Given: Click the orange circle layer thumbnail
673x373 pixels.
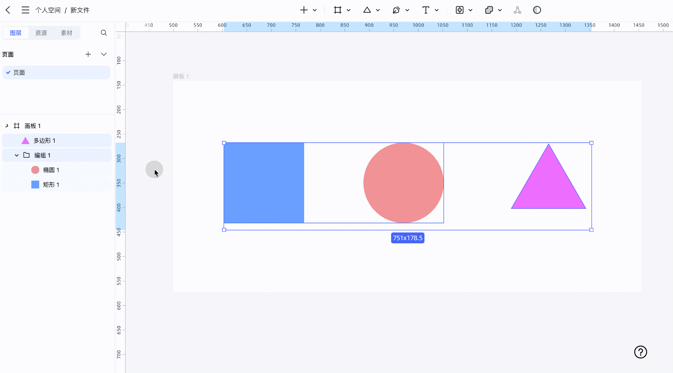Looking at the screenshot, I should 35,170.
